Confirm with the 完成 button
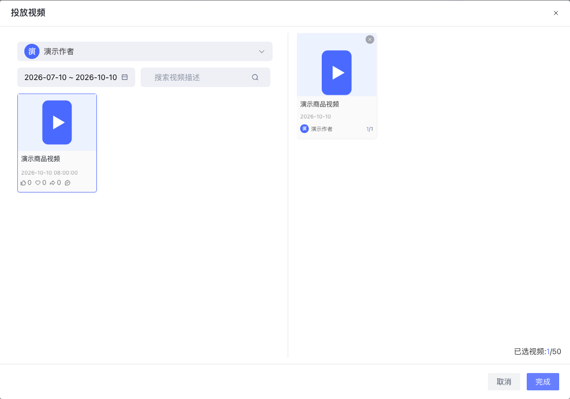Screen dimensions: 570x399 pyautogui.click(x=543, y=382)
